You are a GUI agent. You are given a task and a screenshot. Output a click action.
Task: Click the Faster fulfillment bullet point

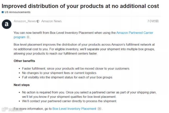[75, 68]
